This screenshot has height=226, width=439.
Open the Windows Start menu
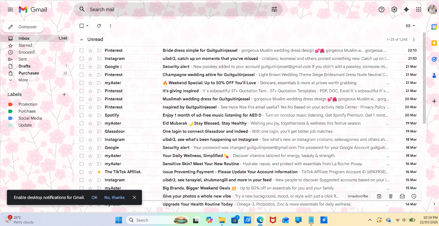point(119,220)
